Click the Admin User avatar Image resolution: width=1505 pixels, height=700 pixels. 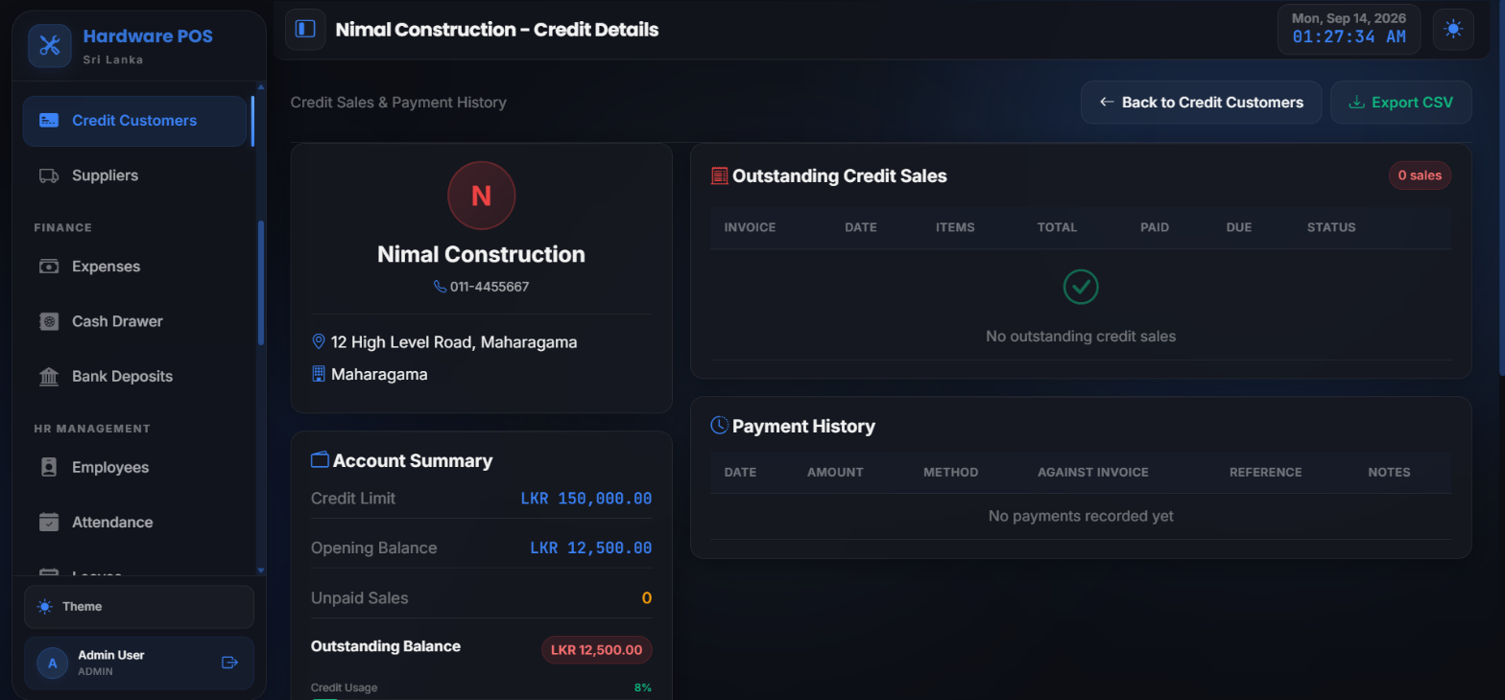[52, 663]
